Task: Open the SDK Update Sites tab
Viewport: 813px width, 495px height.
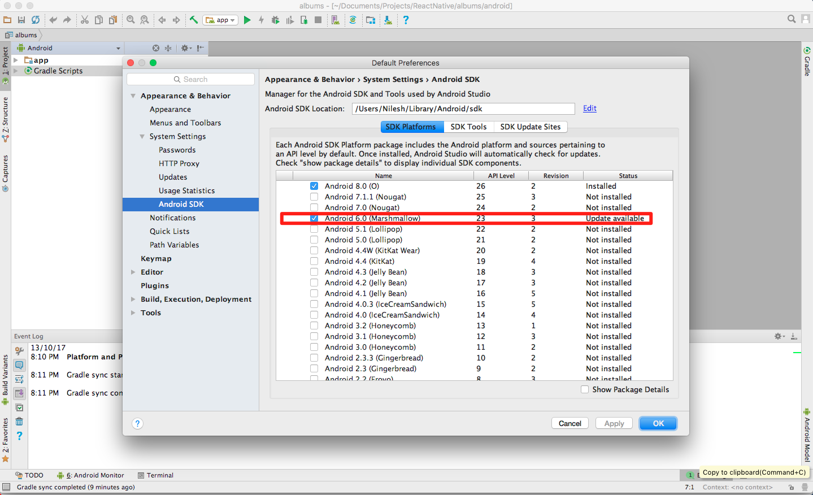Action: coord(530,127)
